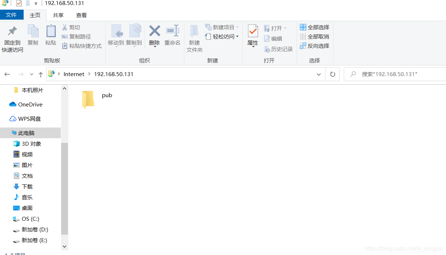The height and width of the screenshot is (255, 446).
Task: Open the address bar dropdown arrow
Action: pyautogui.click(x=318, y=74)
